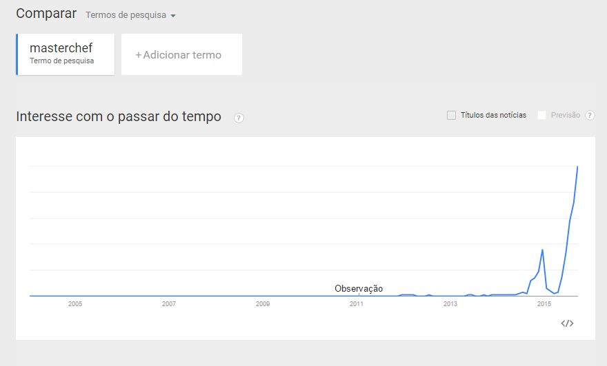Click the plus sign in Adicionar termo
The height and width of the screenshot is (366, 607).
pyautogui.click(x=138, y=55)
